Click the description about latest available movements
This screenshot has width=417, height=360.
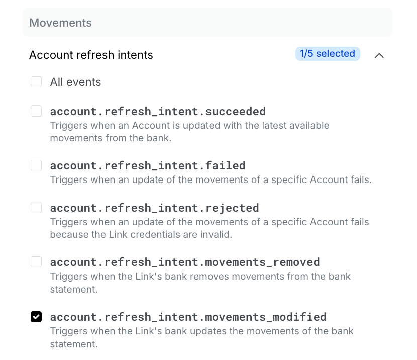click(189, 132)
